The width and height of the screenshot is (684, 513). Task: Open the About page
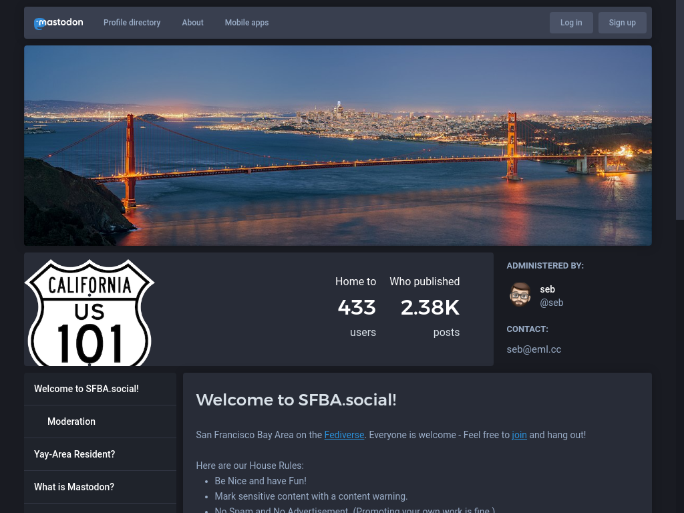[192, 23]
